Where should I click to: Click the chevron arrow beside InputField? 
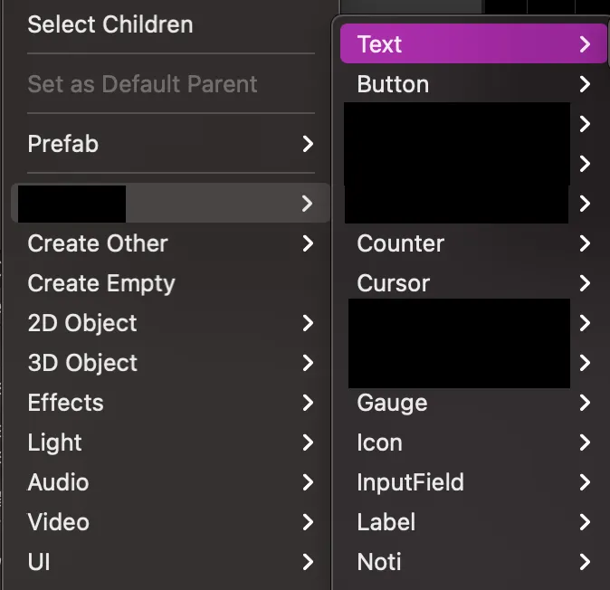click(585, 482)
